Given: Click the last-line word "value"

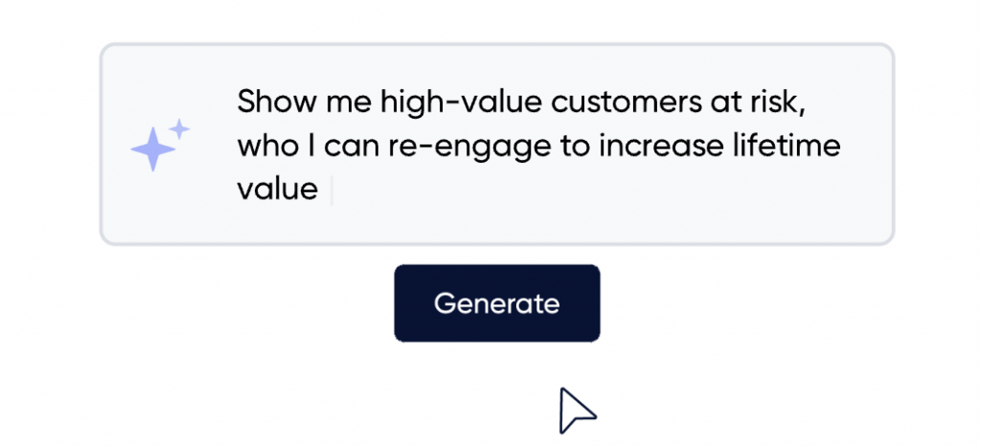Looking at the screenshot, I should tap(277, 190).
